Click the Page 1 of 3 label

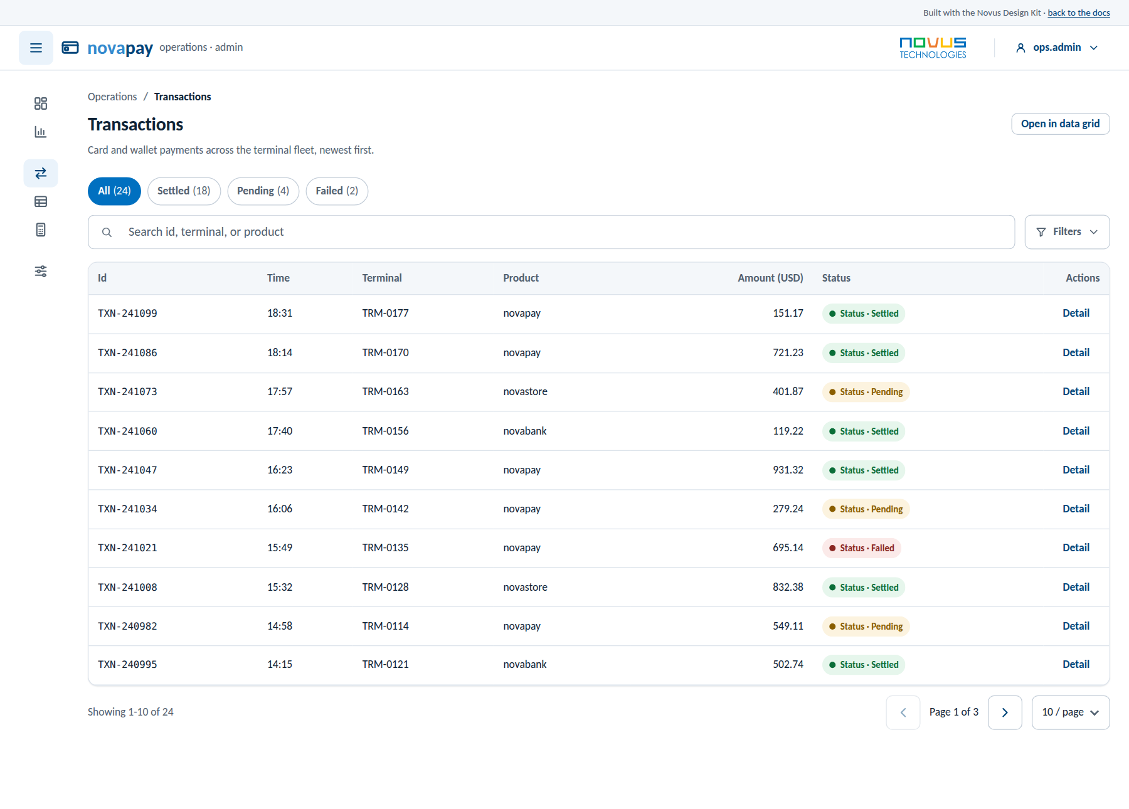point(953,712)
